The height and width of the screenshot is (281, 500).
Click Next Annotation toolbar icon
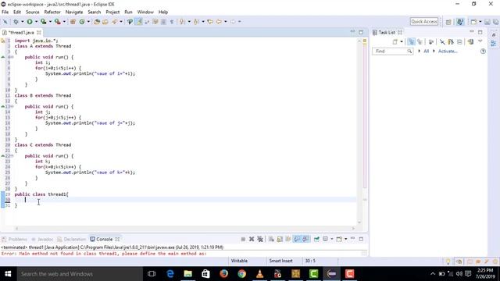(x=182, y=22)
